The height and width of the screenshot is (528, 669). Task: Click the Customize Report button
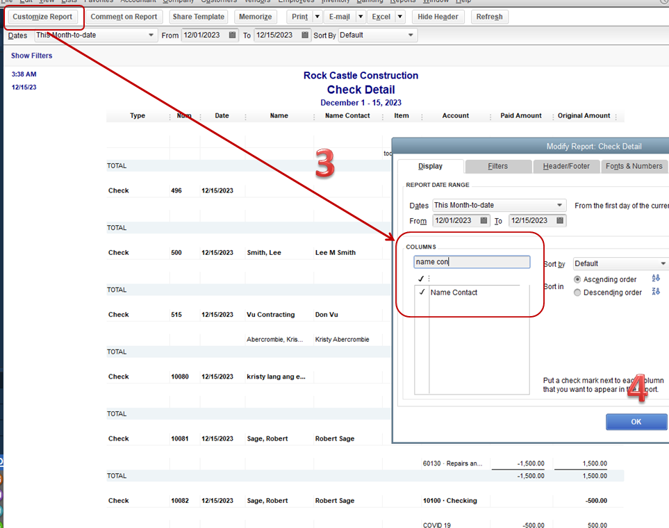(42, 17)
